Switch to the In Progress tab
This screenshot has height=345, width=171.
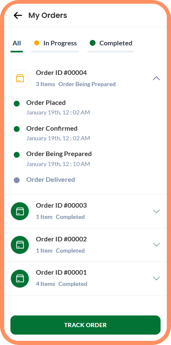tap(55, 43)
